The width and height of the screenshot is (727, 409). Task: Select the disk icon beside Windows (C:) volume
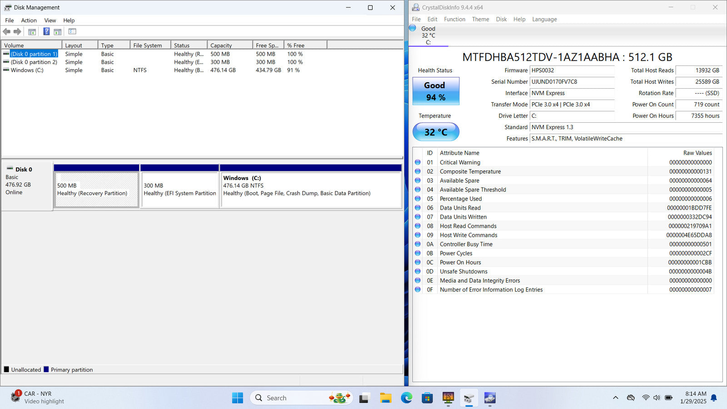point(6,70)
